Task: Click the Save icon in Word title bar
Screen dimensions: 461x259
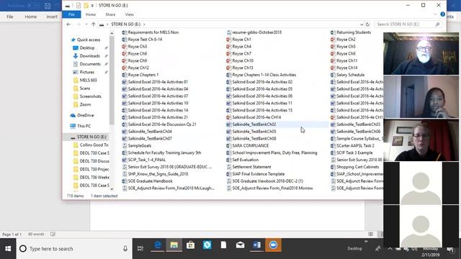Action: (48, 6)
